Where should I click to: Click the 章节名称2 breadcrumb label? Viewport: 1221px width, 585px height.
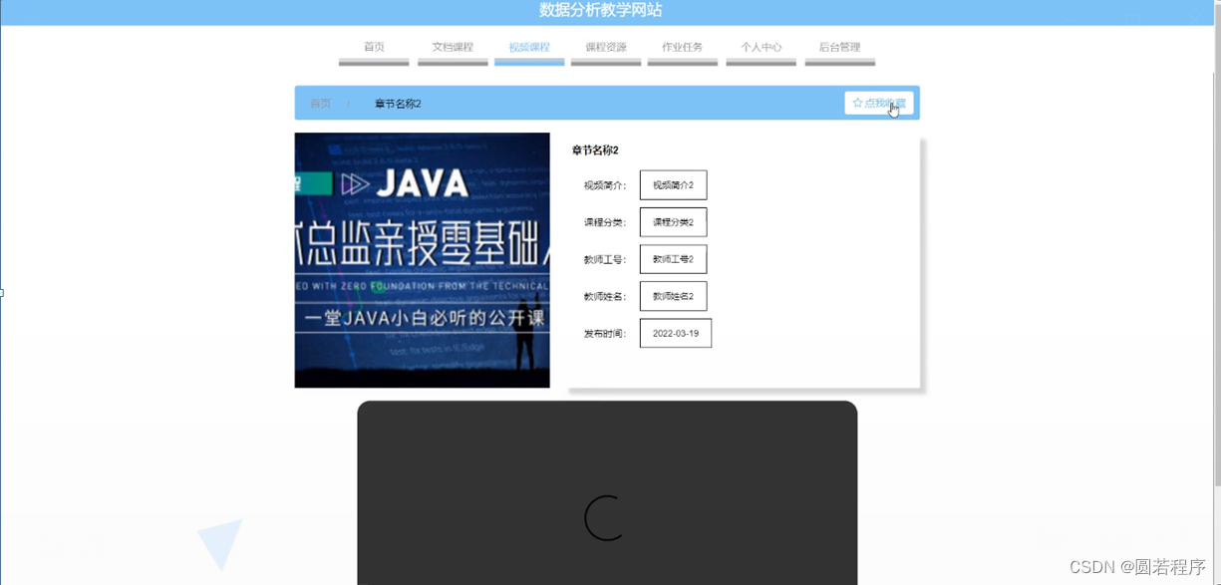tap(397, 102)
